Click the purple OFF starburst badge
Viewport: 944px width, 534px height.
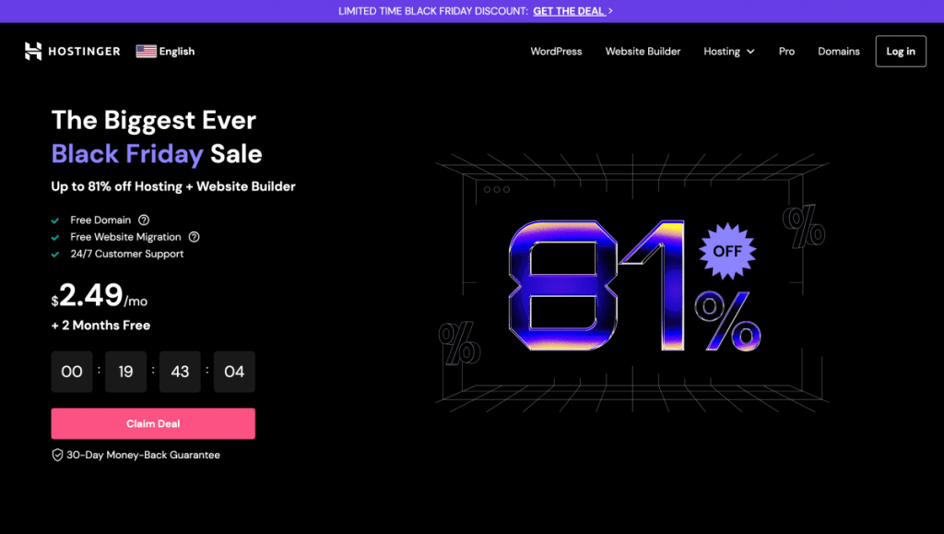tap(727, 250)
